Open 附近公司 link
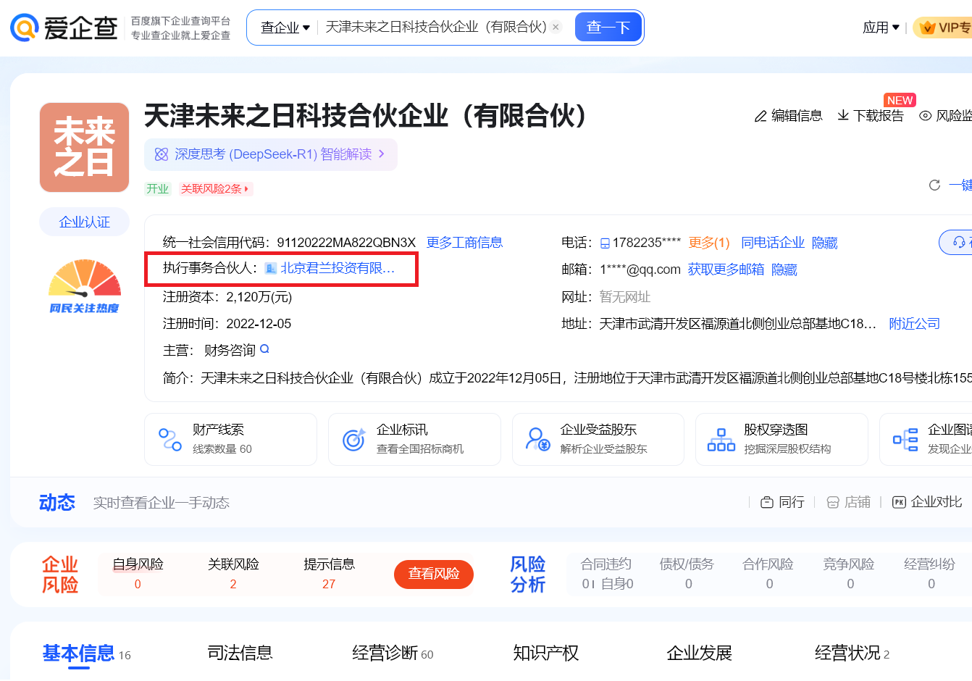The image size is (972, 681). [914, 324]
